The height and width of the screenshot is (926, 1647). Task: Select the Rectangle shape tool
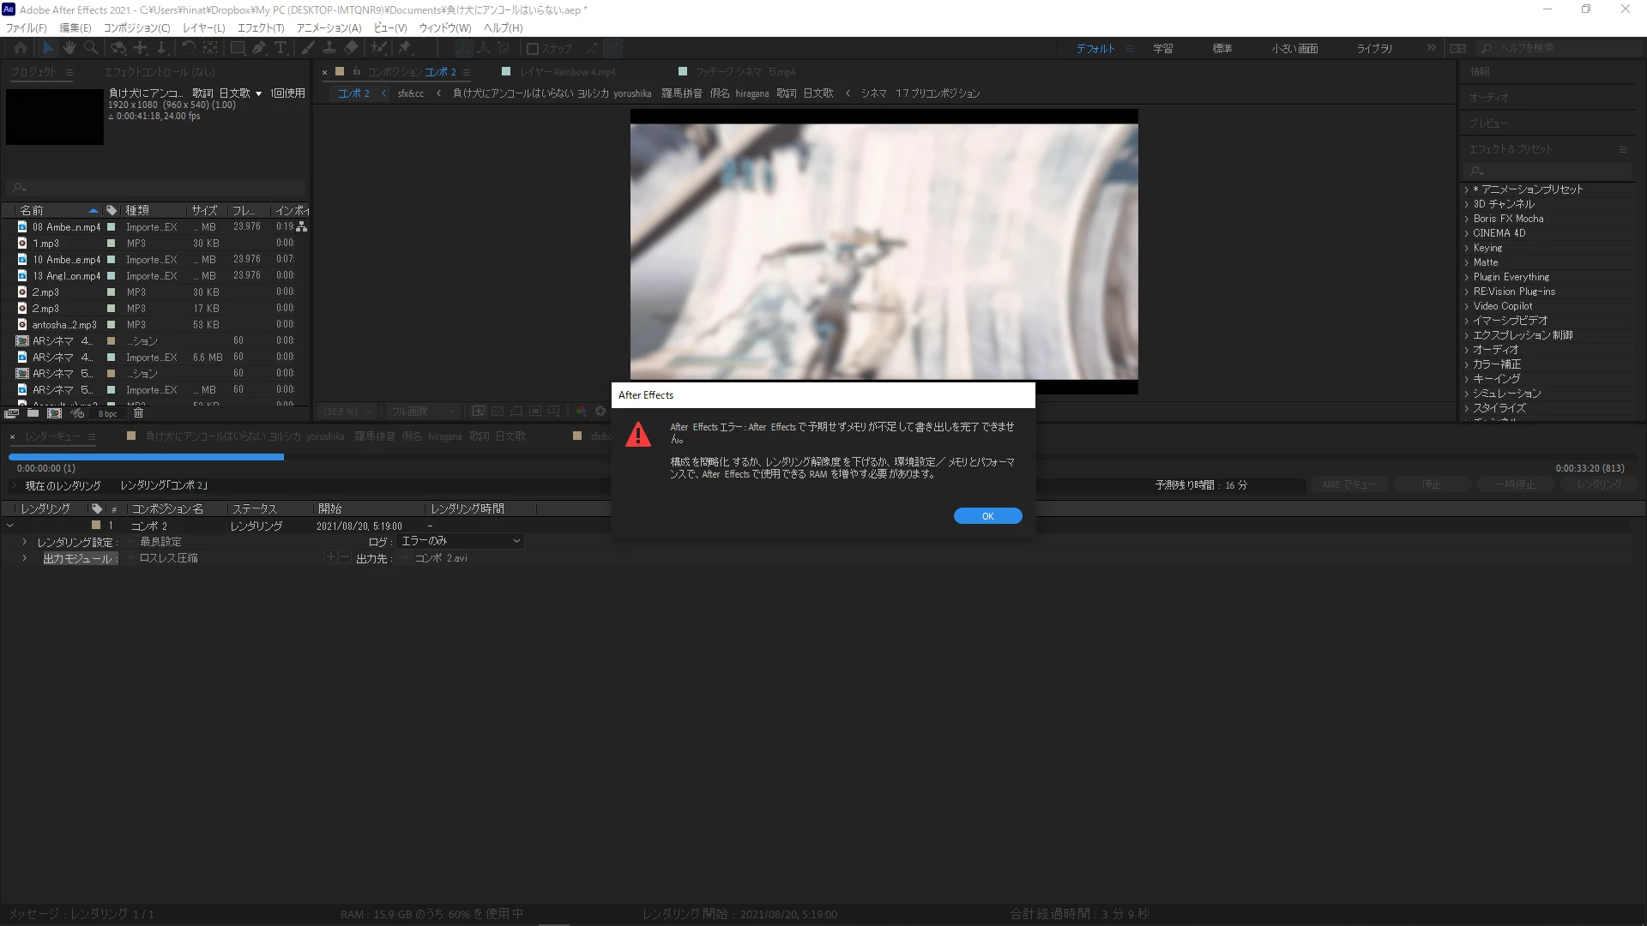click(x=238, y=48)
